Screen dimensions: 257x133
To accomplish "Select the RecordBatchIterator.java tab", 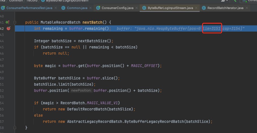I will coord(225,8).
